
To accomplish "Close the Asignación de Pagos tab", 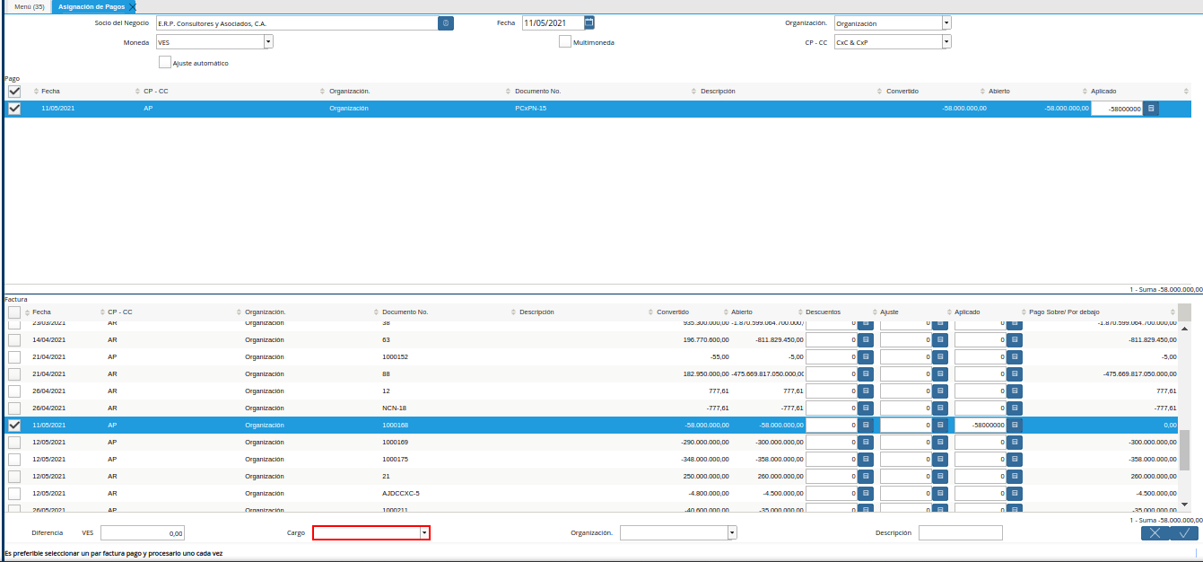I will tap(133, 6).
